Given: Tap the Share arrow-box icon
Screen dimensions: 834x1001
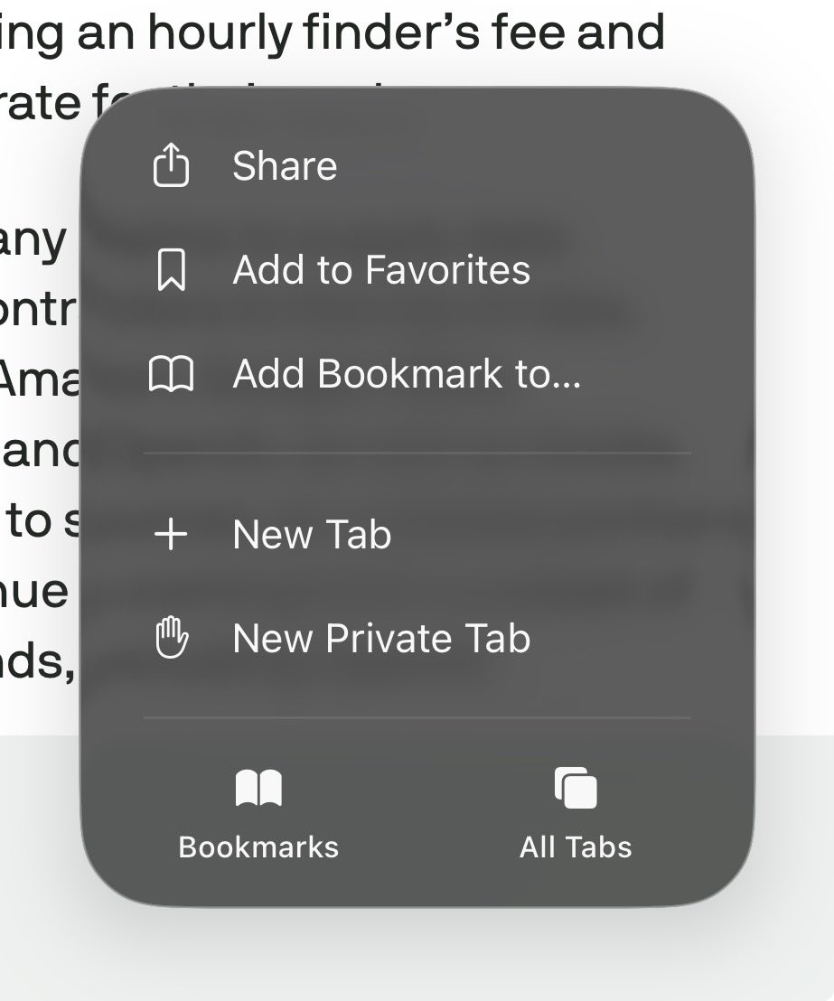Looking at the screenshot, I should point(171,164).
